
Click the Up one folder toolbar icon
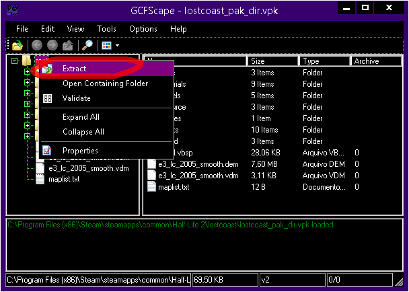(x=67, y=45)
